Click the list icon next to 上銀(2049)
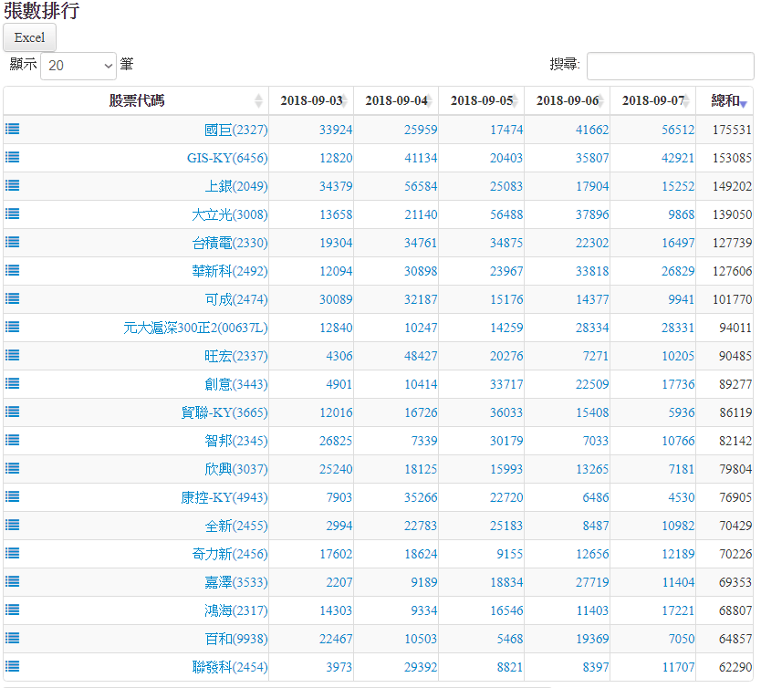The width and height of the screenshot is (761, 688). (x=12, y=185)
